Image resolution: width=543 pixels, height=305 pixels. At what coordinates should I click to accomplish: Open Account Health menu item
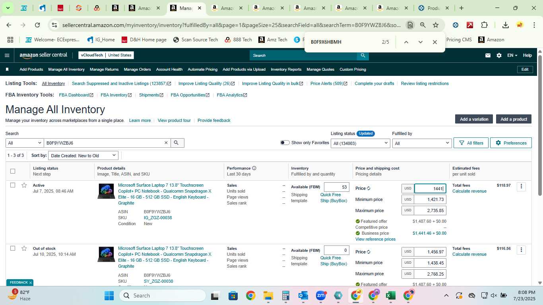tap(169, 69)
